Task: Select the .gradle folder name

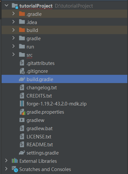Action: click(34, 14)
